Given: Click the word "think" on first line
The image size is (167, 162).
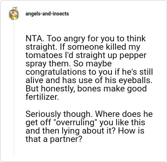Looking at the screenshot, I should point(136,38).
